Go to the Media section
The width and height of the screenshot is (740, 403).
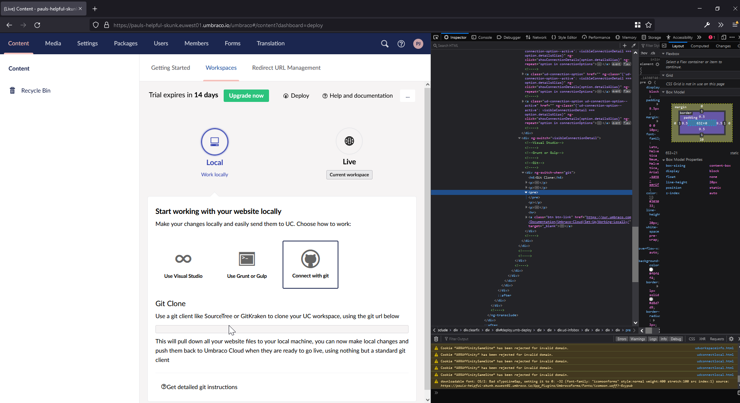click(53, 43)
